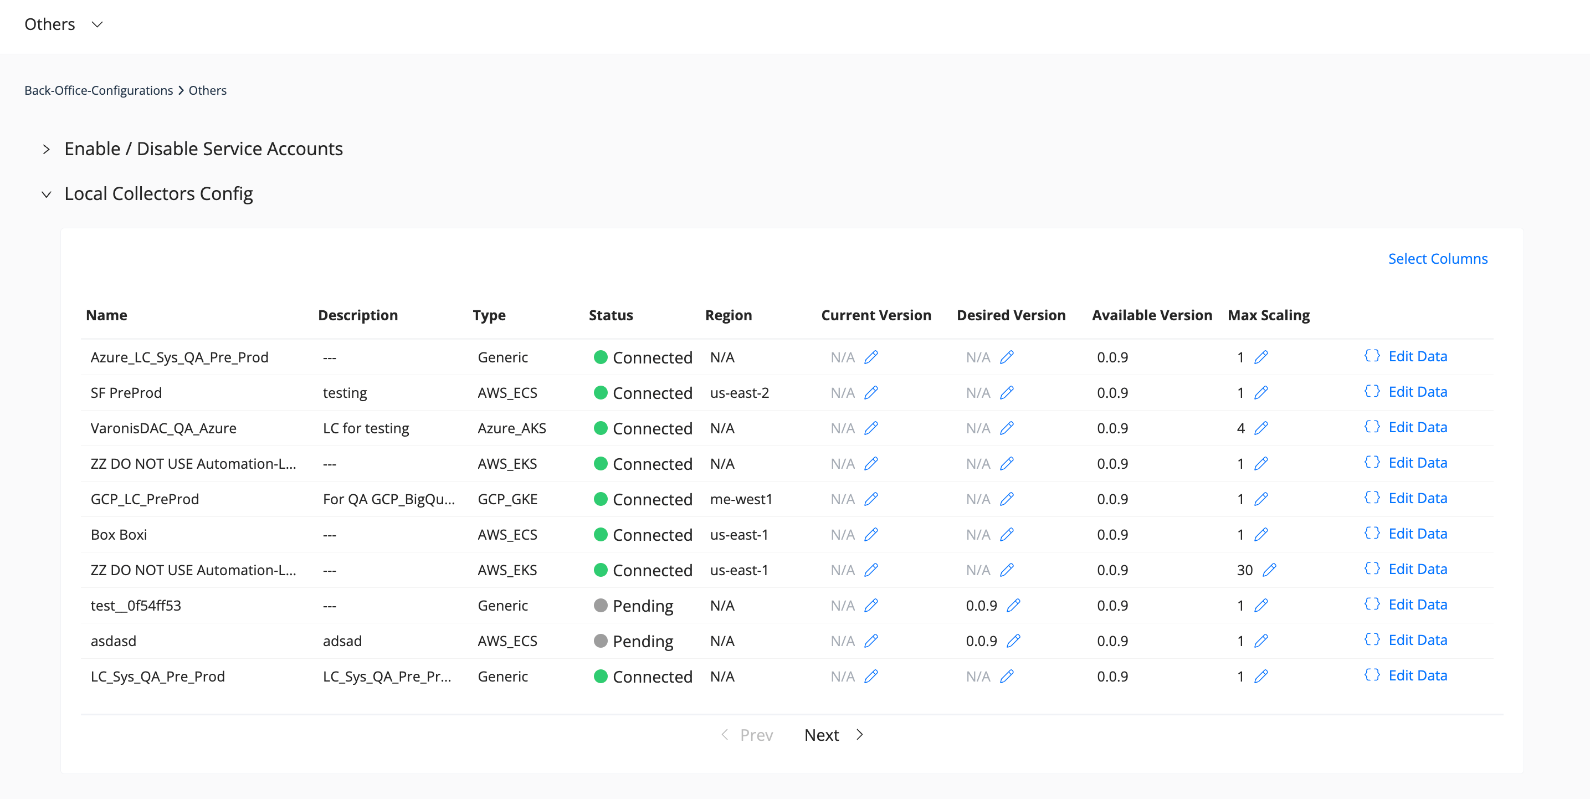Viewport: 1590px width, 799px height.
Task: Edit Desired Version for GCP_LC_PreProd
Action: [1007, 499]
